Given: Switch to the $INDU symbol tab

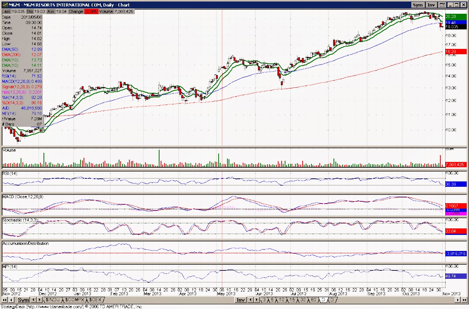Looking at the screenshot, I should click(x=53, y=300).
